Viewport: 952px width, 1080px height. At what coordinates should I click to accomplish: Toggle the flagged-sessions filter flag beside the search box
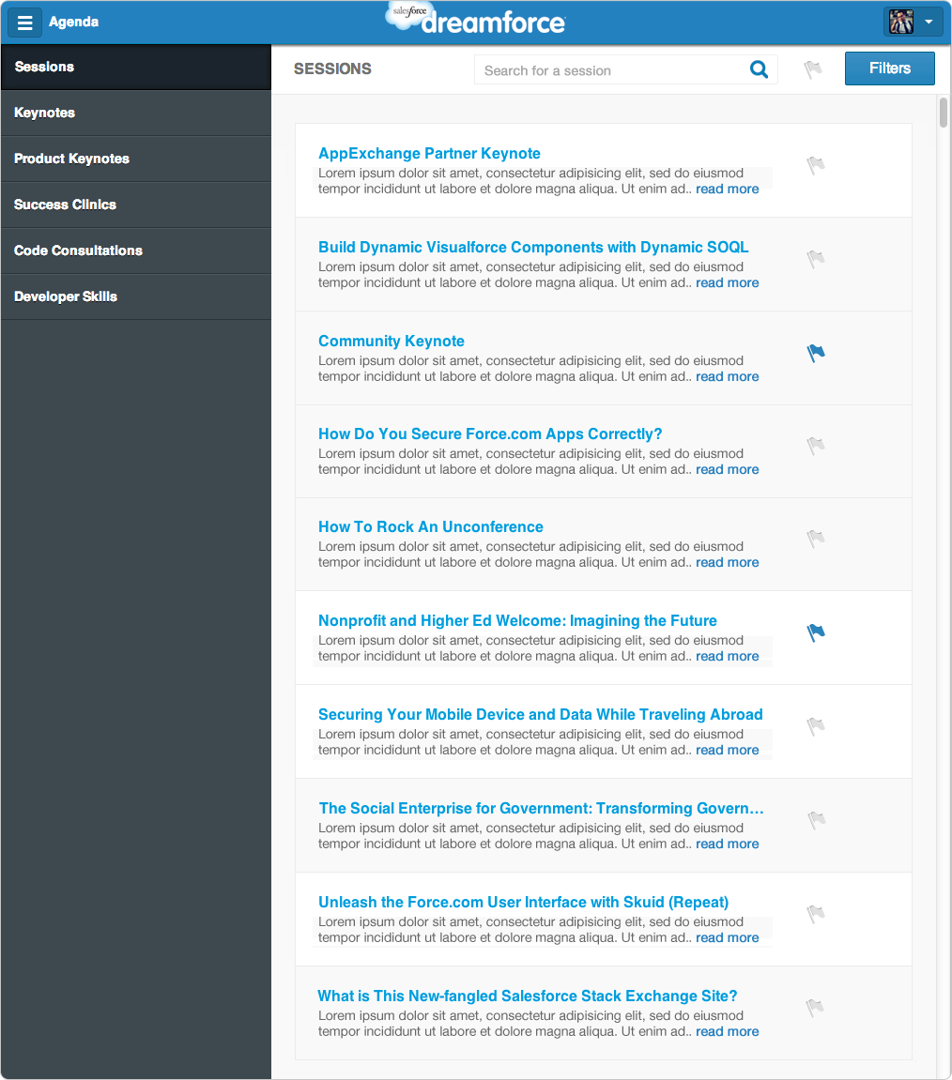coord(813,69)
